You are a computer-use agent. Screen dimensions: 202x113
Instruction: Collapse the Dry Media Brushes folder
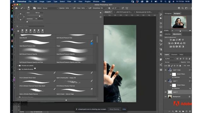tap(18, 69)
